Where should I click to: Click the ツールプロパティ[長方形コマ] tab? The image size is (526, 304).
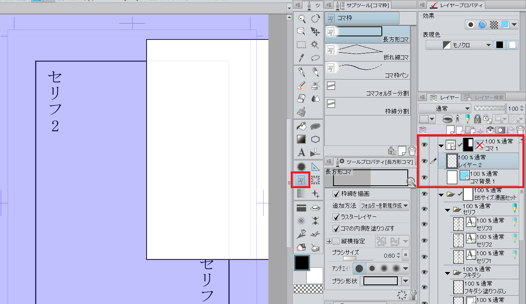pos(374,161)
